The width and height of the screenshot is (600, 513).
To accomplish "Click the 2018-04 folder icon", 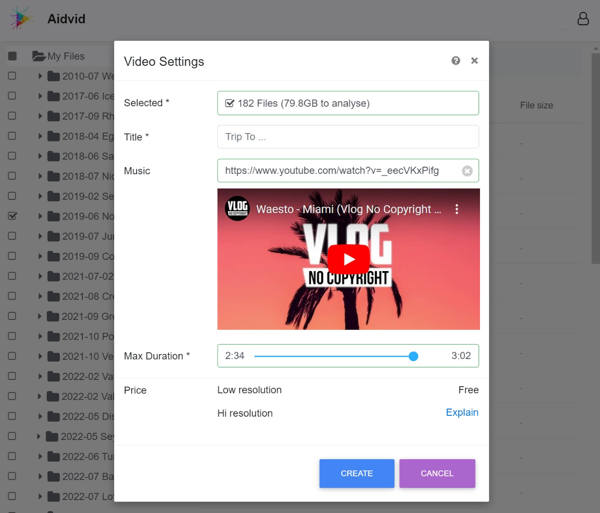I will [54, 136].
